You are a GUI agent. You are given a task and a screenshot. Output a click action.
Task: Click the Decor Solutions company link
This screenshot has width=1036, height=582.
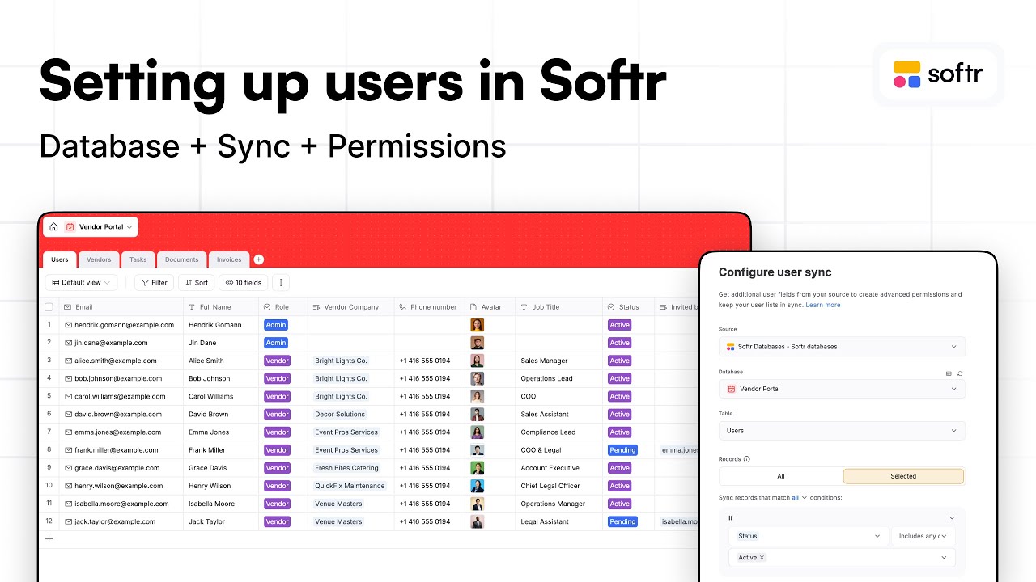point(340,414)
